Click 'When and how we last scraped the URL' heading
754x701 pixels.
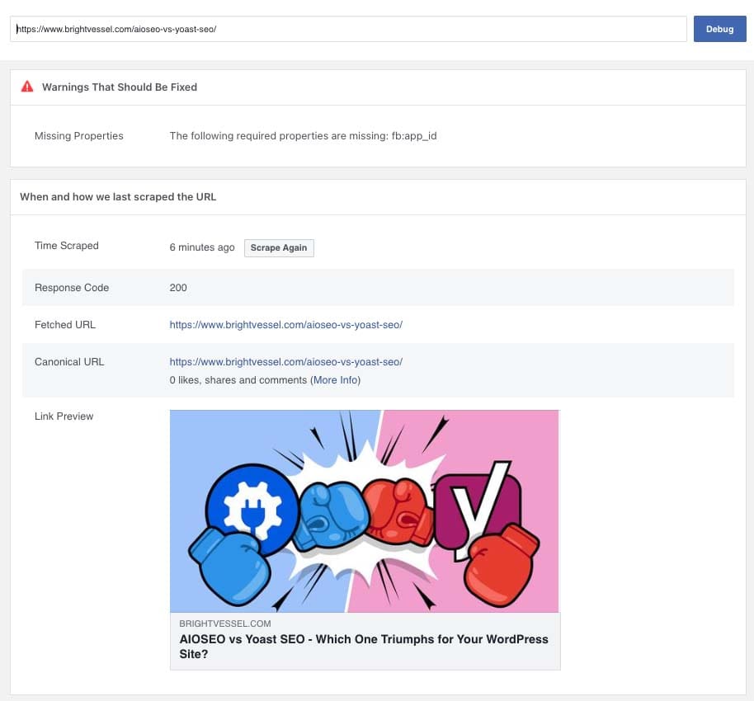[118, 196]
